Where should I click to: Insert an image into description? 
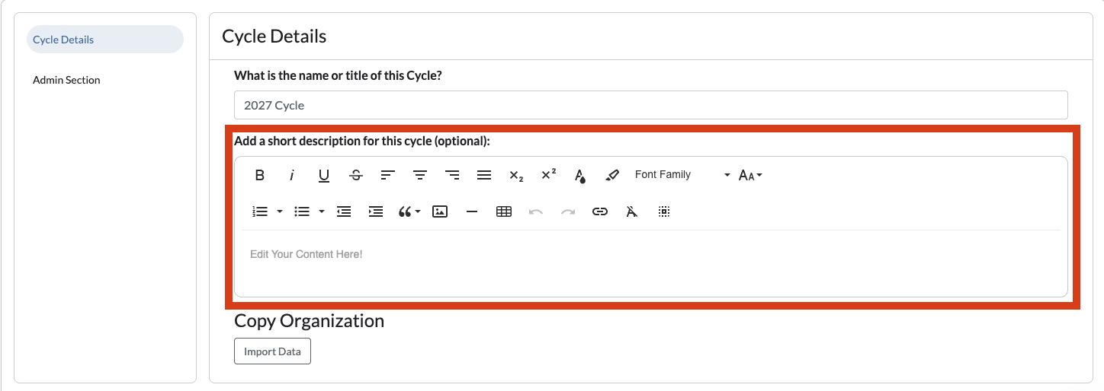click(x=440, y=211)
